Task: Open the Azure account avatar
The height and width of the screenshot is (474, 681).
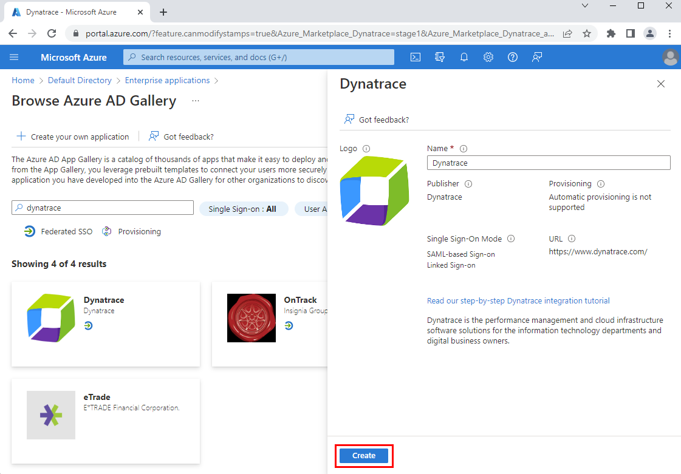Action: pyautogui.click(x=671, y=57)
